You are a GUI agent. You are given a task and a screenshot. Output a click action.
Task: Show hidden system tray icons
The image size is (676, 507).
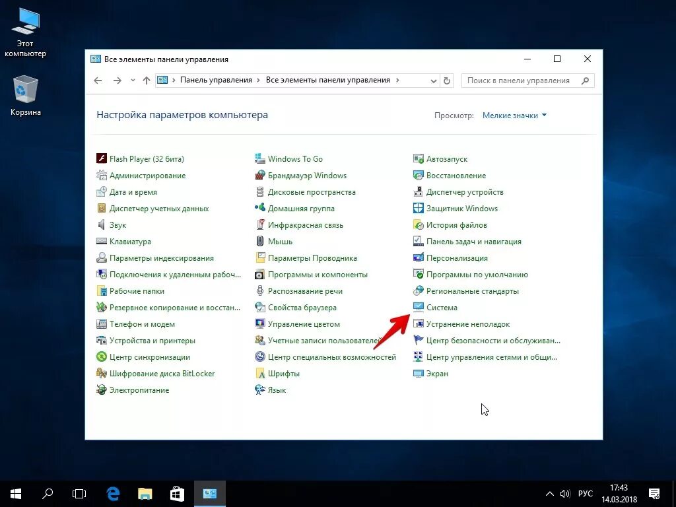(550, 494)
